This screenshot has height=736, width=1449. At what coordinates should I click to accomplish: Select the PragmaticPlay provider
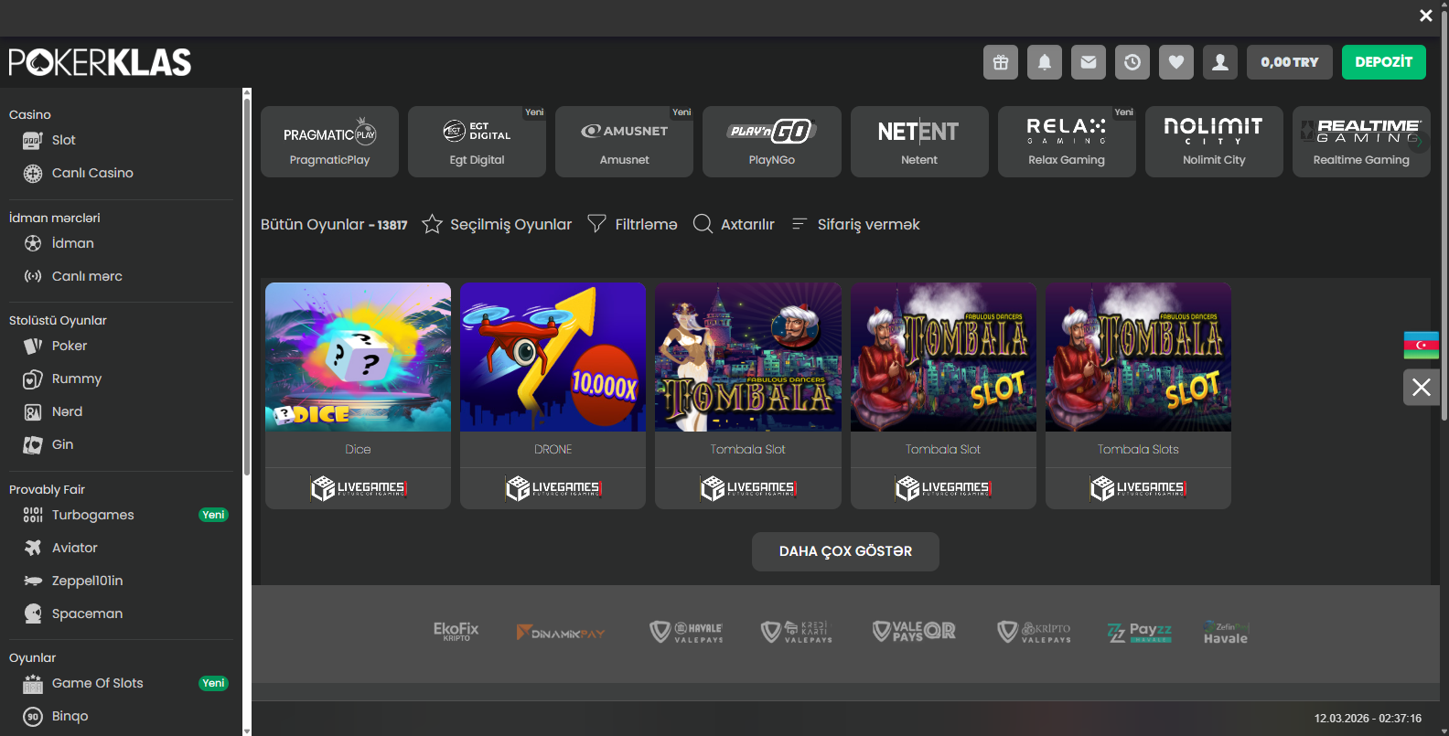(x=329, y=142)
